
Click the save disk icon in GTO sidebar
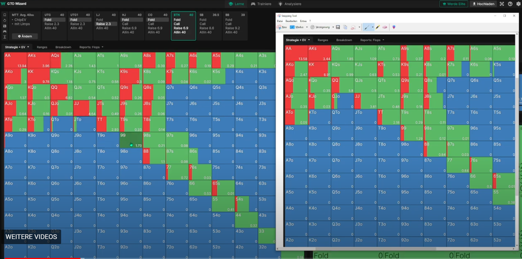coord(5,26)
